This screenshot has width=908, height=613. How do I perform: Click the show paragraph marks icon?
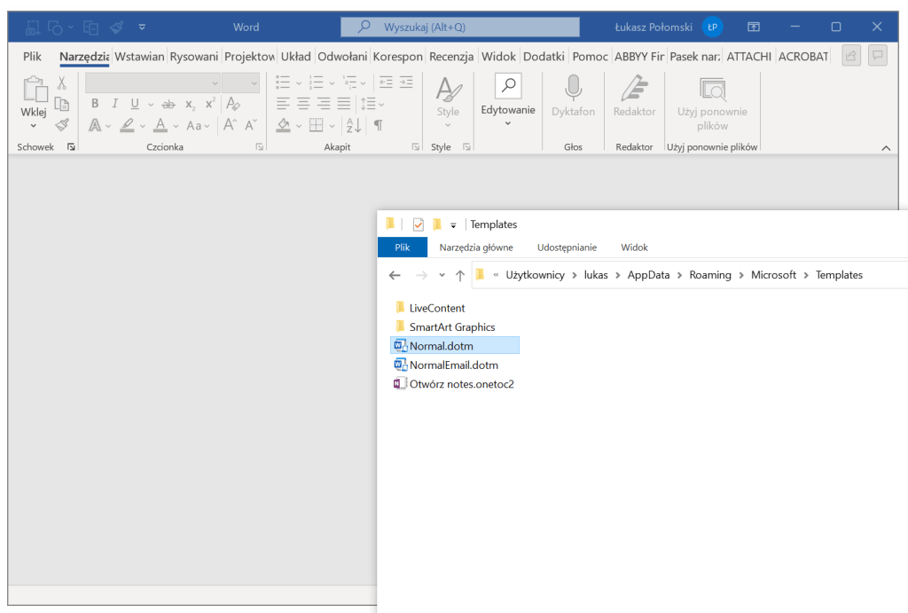(x=379, y=125)
